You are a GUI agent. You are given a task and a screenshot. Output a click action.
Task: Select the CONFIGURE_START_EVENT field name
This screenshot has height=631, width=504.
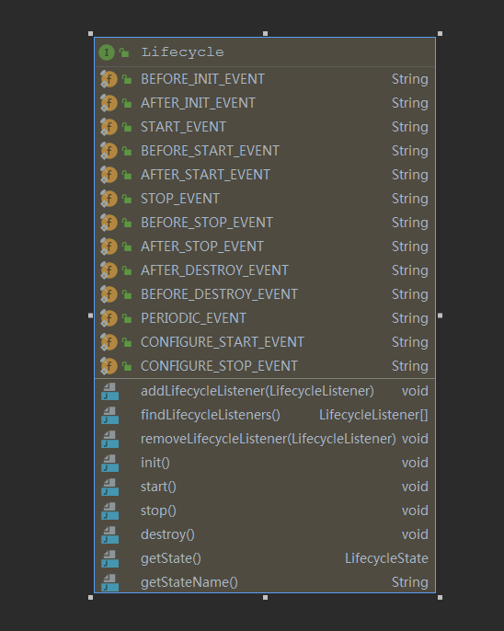tap(223, 342)
